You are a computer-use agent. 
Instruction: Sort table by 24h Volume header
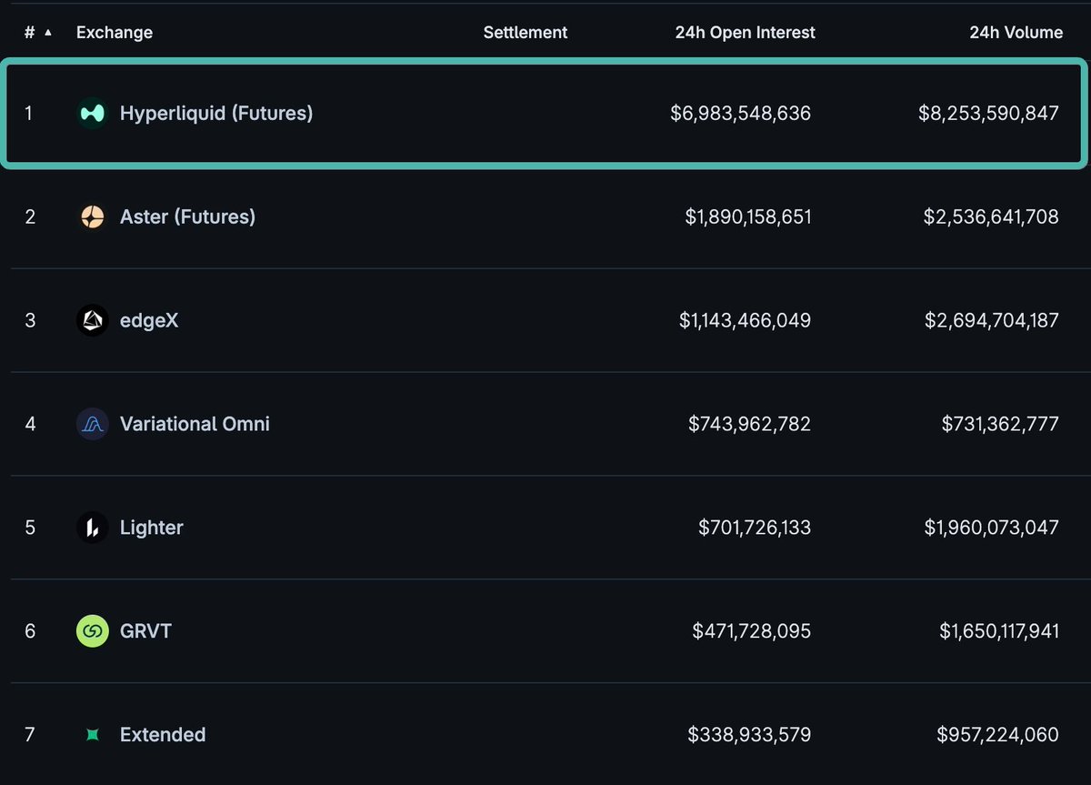click(1016, 33)
